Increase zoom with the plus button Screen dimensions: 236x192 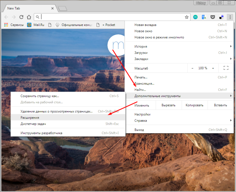(213, 68)
